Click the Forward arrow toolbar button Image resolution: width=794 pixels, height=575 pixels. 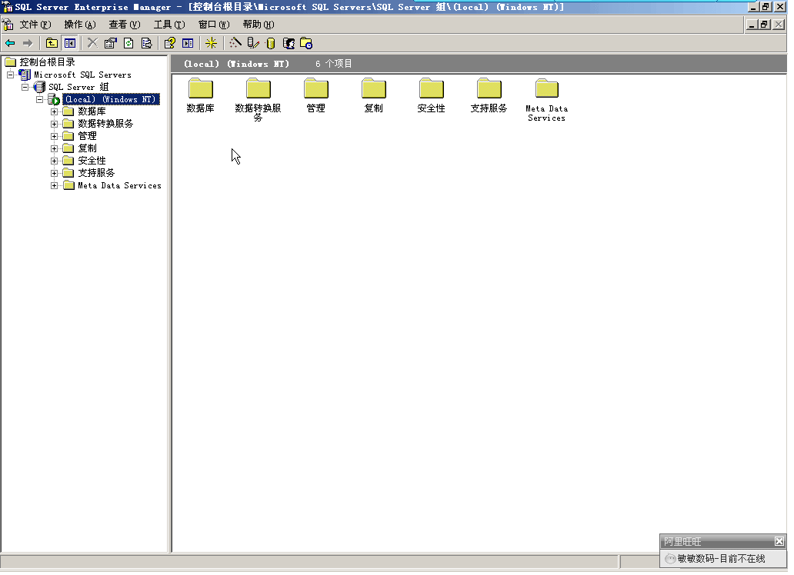tap(28, 44)
